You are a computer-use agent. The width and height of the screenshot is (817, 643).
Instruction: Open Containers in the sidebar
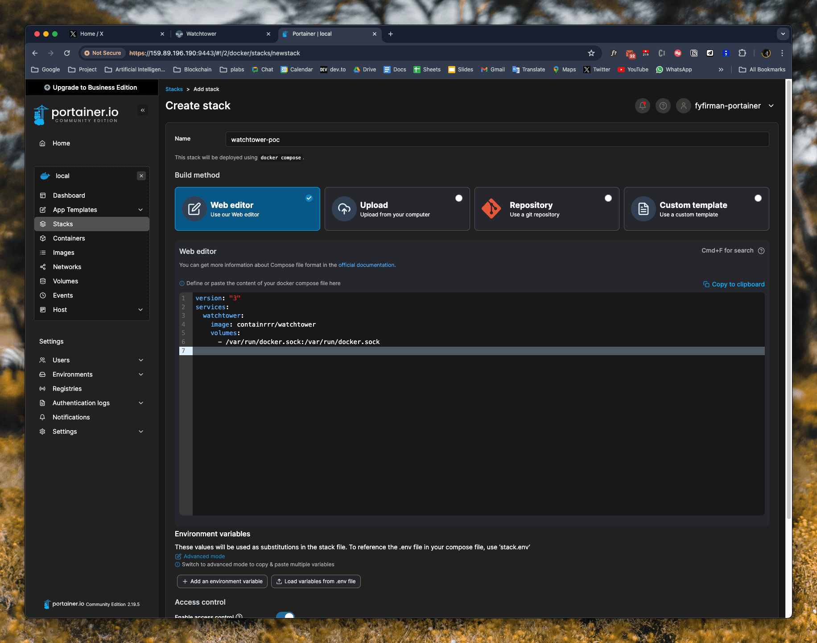92,238
